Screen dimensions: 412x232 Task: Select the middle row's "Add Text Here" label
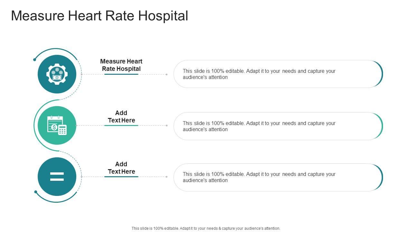click(x=121, y=116)
